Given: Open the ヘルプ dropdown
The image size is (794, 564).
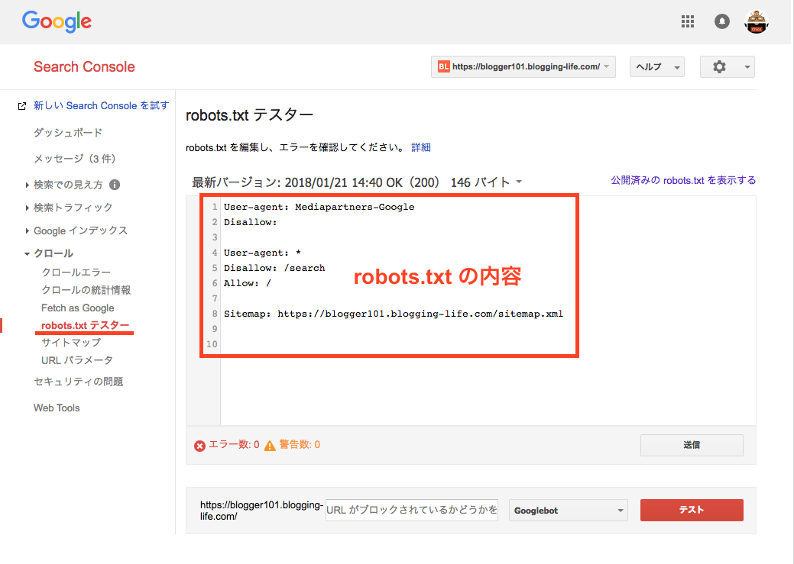Looking at the screenshot, I should [x=656, y=66].
